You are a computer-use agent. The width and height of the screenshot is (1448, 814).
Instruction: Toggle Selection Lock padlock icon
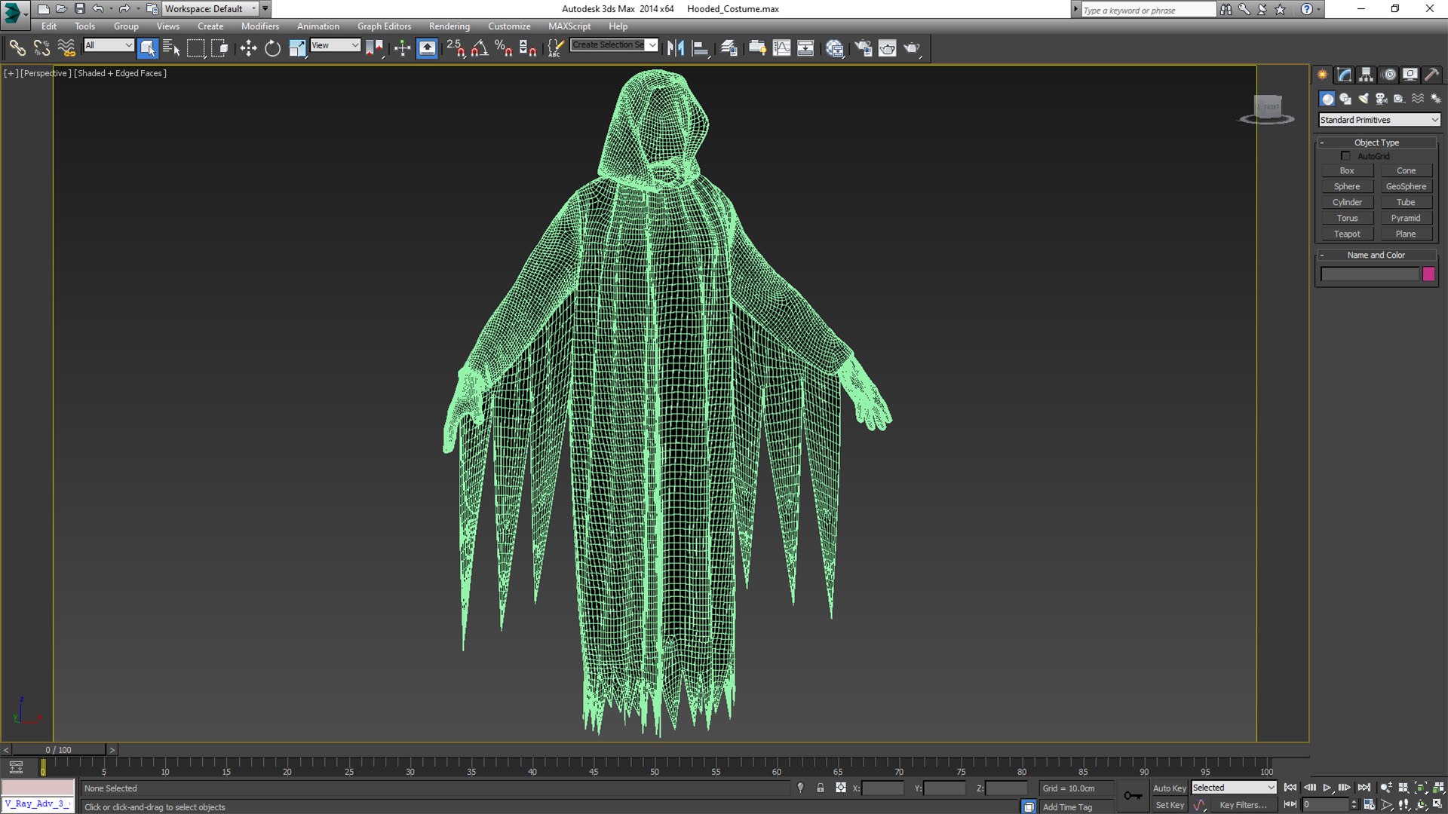click(x=821, y=788)
